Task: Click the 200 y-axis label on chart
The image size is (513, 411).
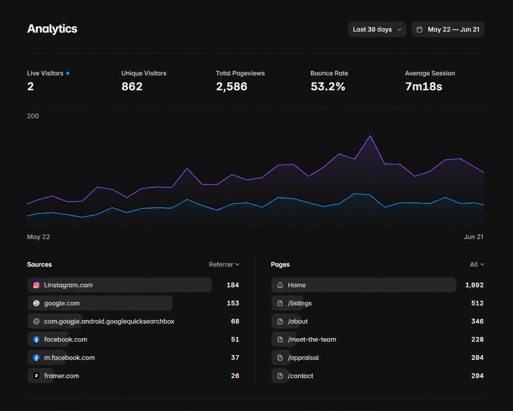Action: tap(33, 116)
